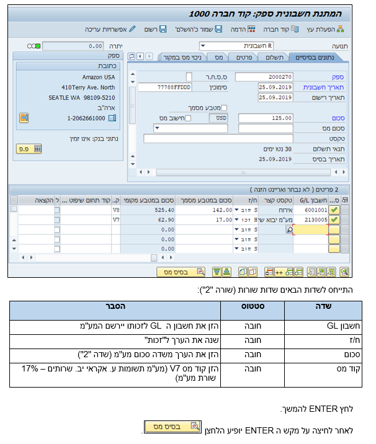Viewport: 376px width, 444px height.
Task: Toggle the checkbox in the V7 row
Action: (57, 220)
